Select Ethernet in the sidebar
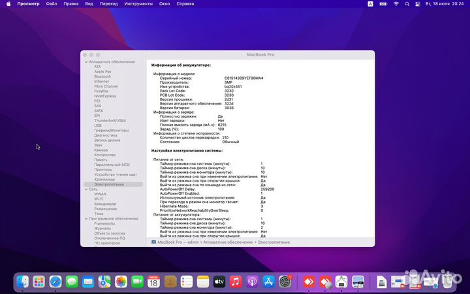Screen dimensions: 470x294 102,81
